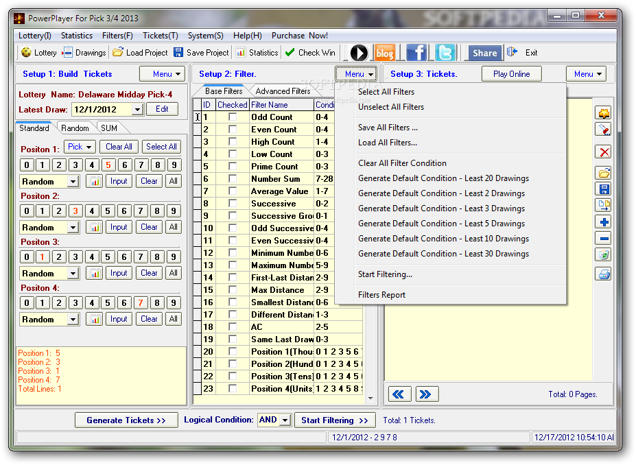Switch to the Advanced Filters tab
This screenshot has height=465, width=636.
(283, 91)
